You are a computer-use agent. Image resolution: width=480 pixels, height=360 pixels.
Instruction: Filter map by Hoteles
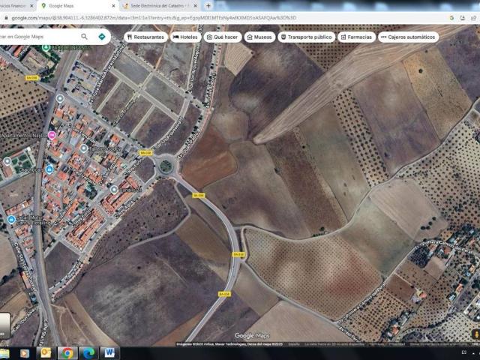(185, 37)
